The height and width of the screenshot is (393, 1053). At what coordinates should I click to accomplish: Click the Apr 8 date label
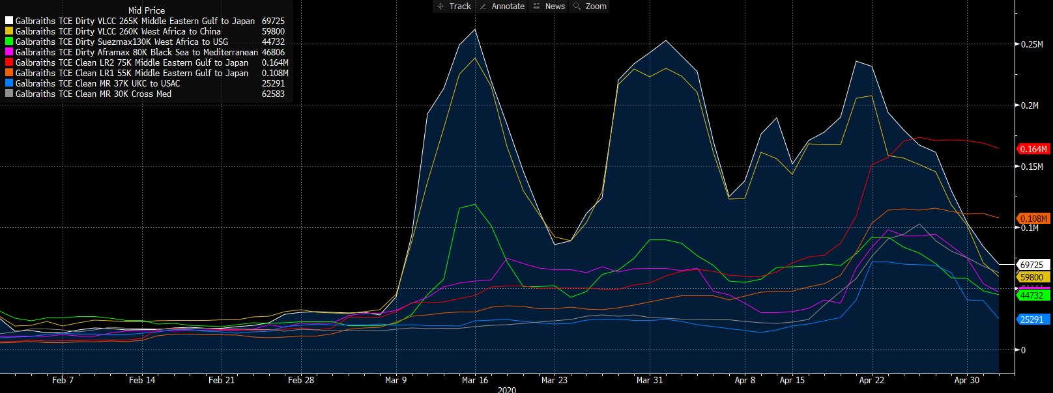pos(745,380)
